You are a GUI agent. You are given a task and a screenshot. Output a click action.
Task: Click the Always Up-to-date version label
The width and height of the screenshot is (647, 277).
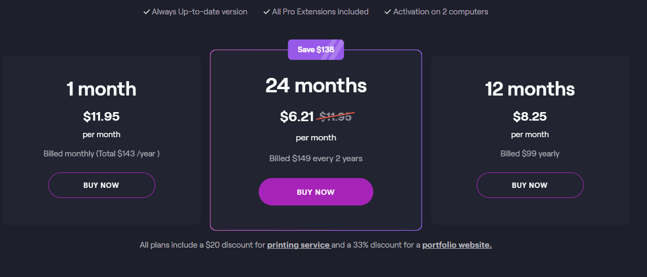(200, 12)
